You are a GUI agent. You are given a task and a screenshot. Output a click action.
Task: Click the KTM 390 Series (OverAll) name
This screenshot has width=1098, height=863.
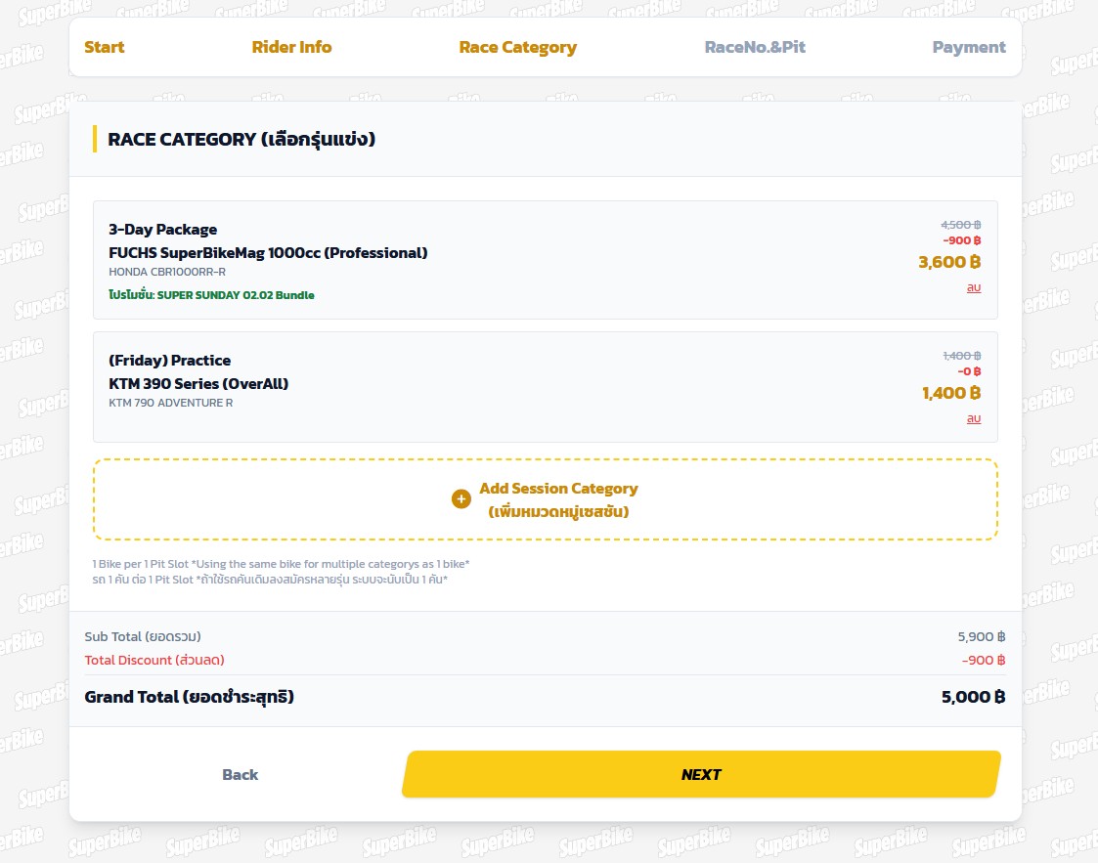click(198, 384)
